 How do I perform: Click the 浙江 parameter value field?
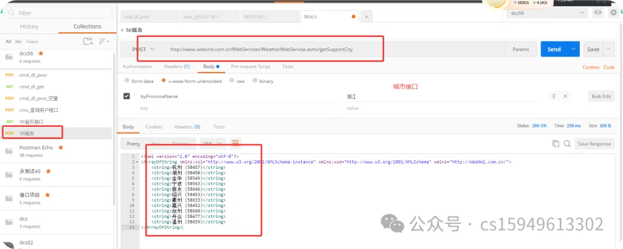click(444, 96)
